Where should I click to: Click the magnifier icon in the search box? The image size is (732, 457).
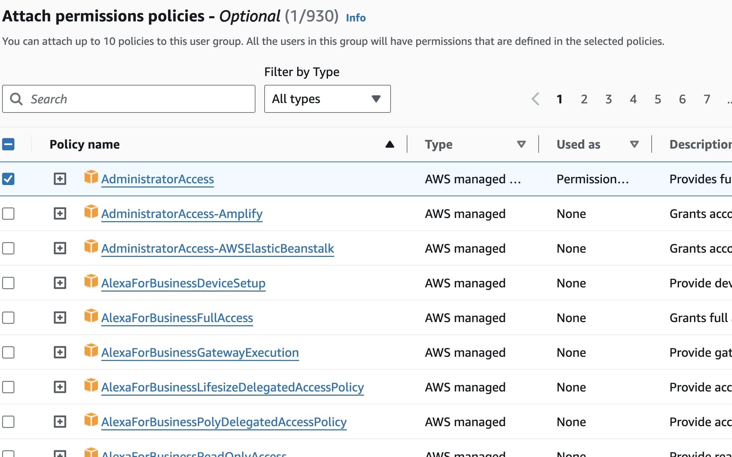coord(16,99)
